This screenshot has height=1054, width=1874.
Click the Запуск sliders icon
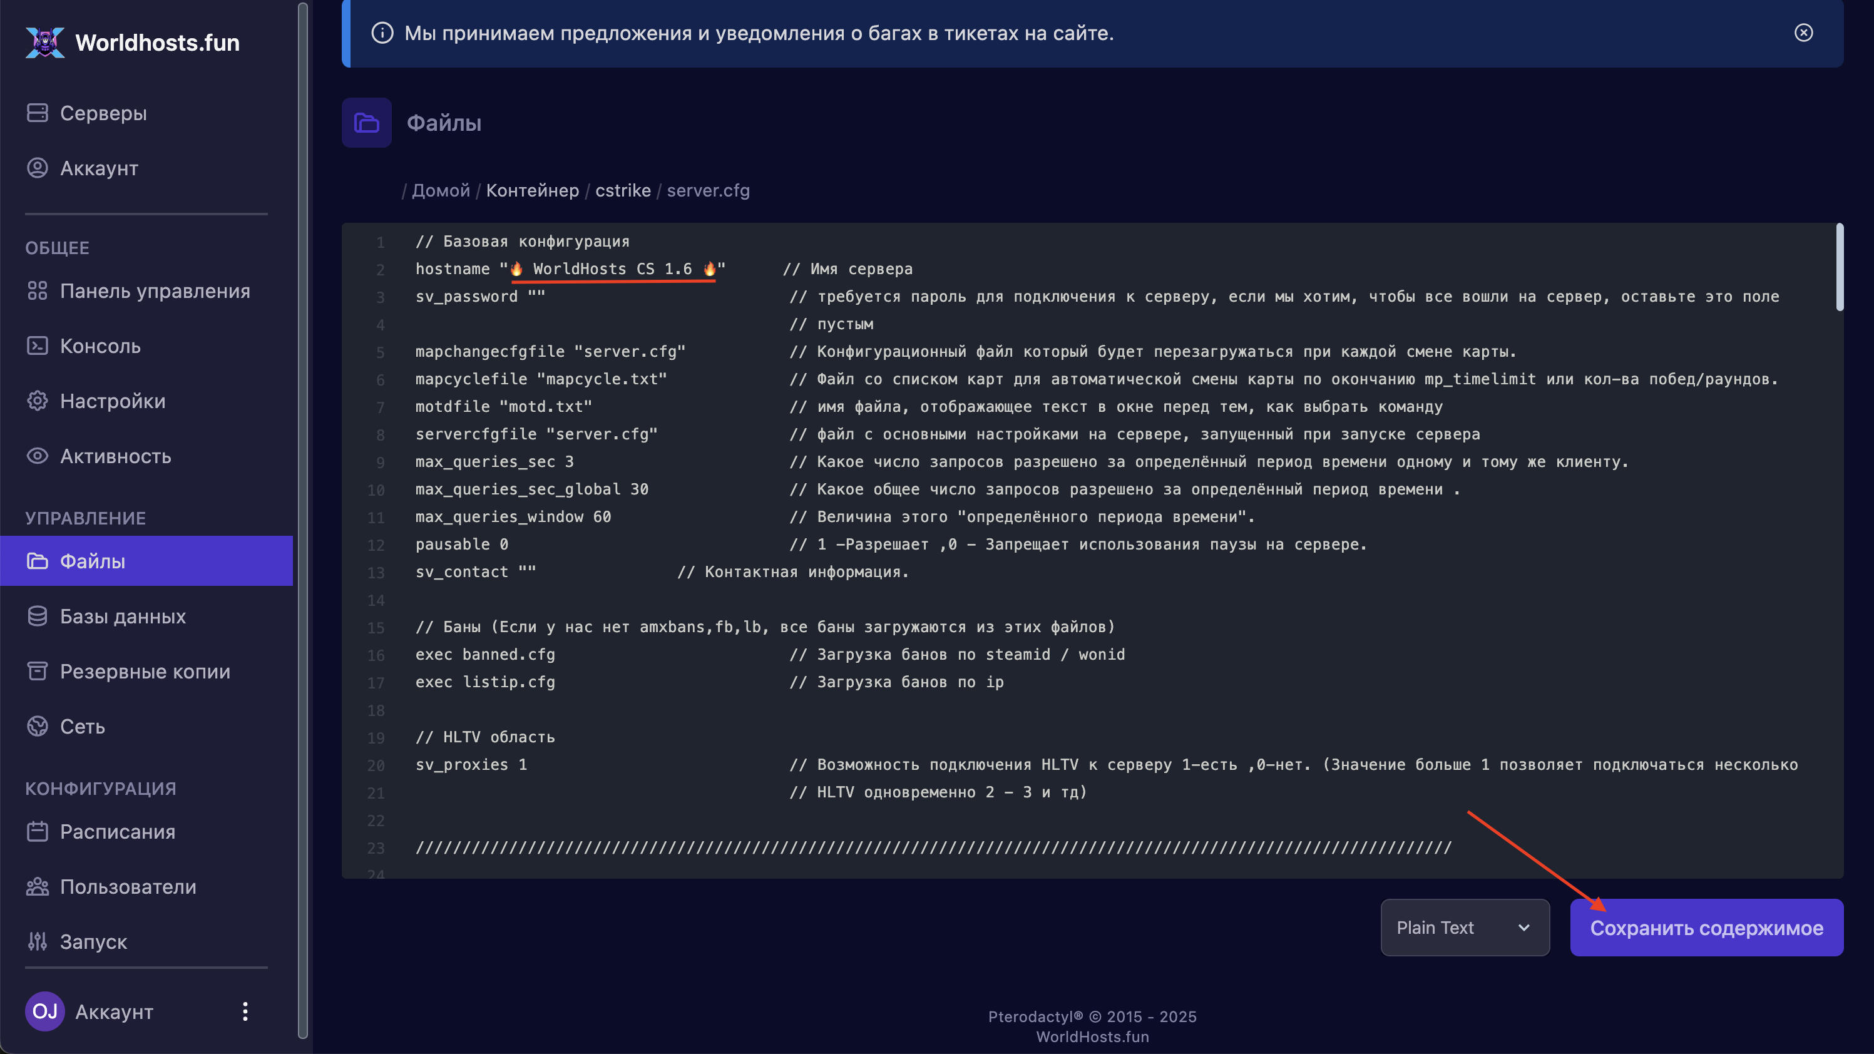37,941
